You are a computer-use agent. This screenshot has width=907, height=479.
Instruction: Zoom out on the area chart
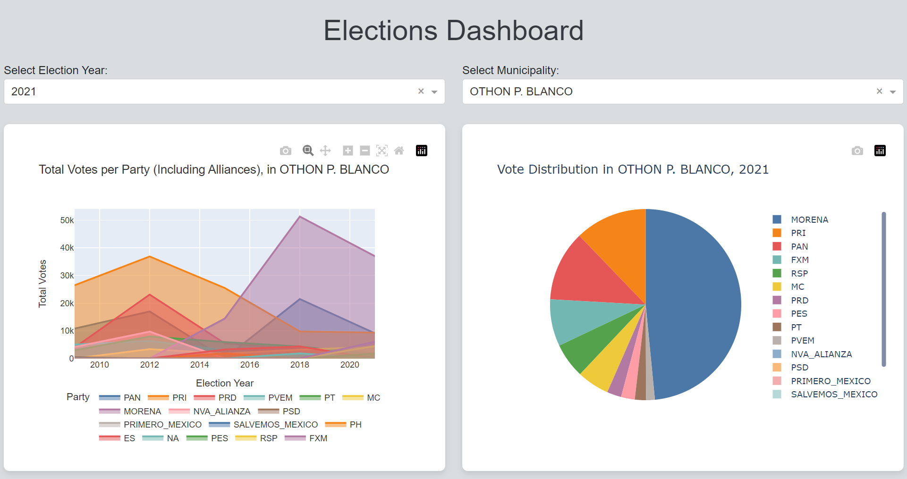click(365, 151)
